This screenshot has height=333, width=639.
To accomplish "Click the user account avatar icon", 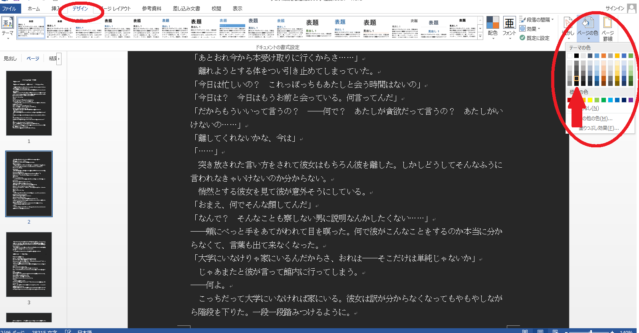I will (x=632, y=8).
